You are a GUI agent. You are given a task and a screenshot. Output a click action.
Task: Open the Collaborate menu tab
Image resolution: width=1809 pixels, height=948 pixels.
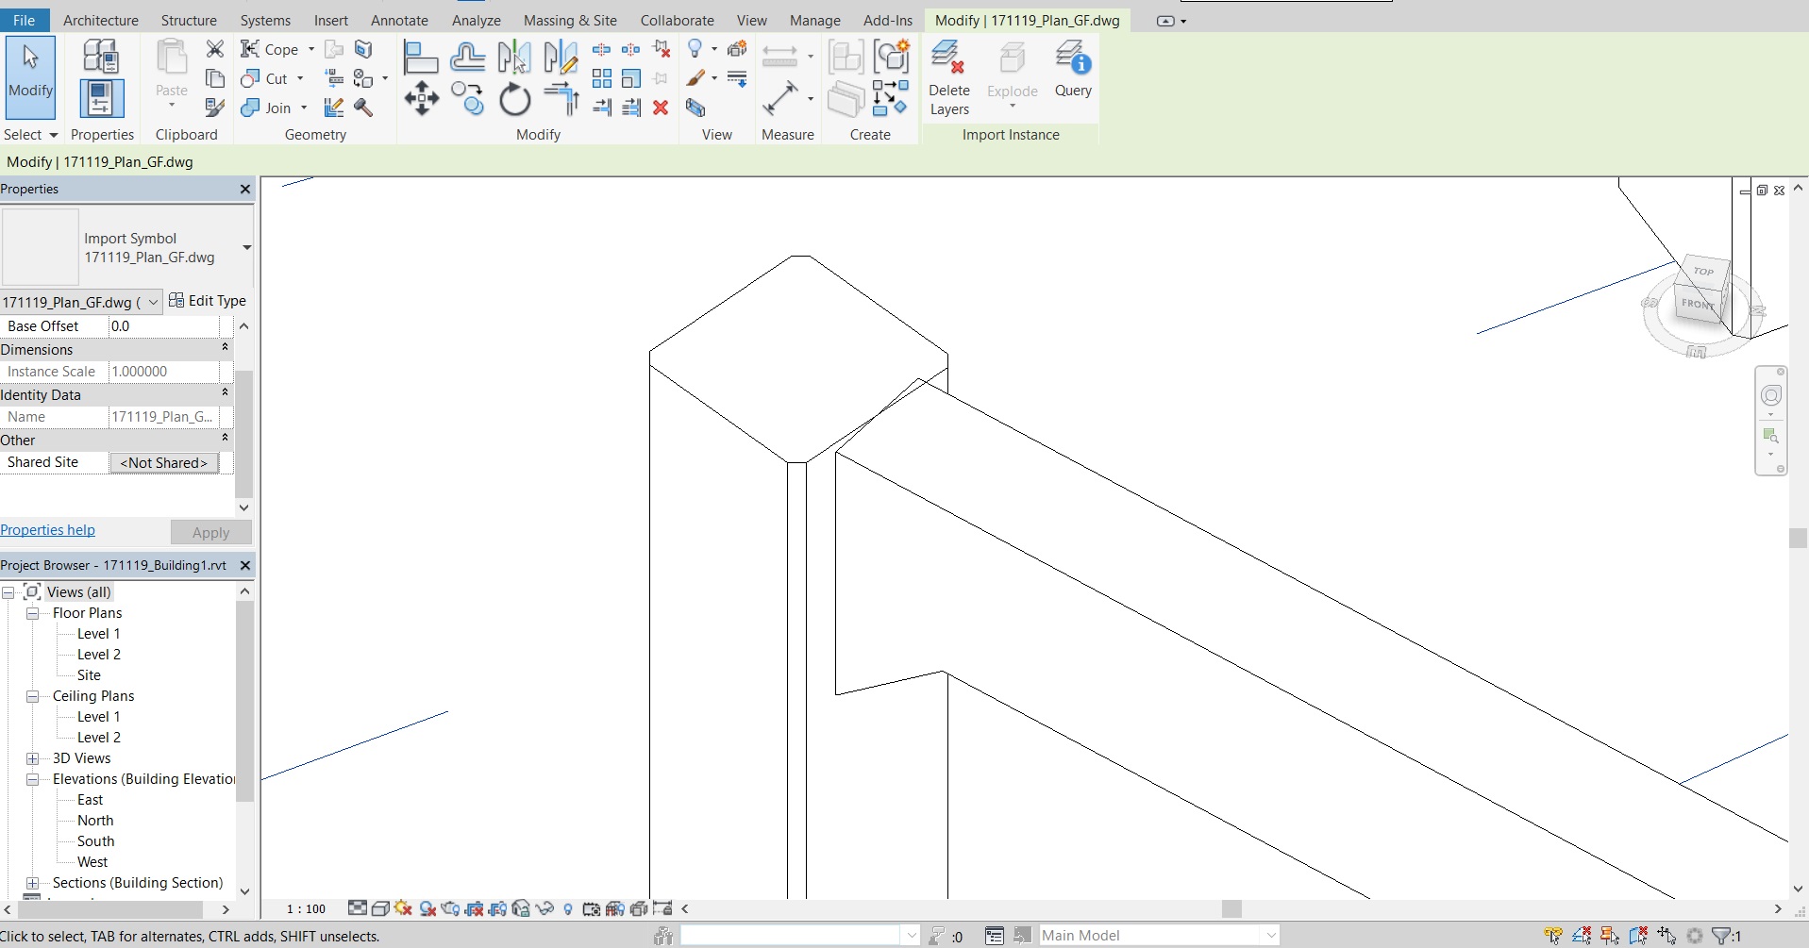click(x=677, y=20)
